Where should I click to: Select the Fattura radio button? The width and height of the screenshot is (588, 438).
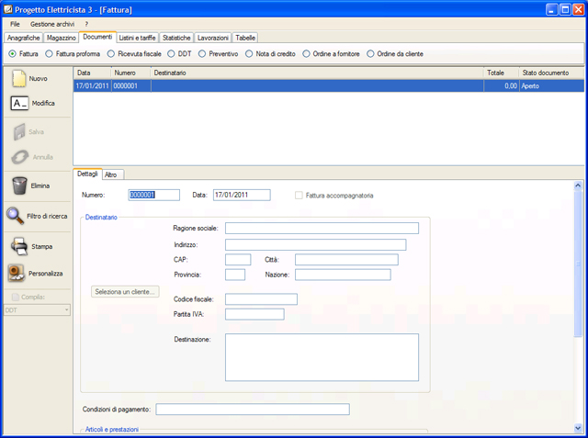click(x=12, y=54)
